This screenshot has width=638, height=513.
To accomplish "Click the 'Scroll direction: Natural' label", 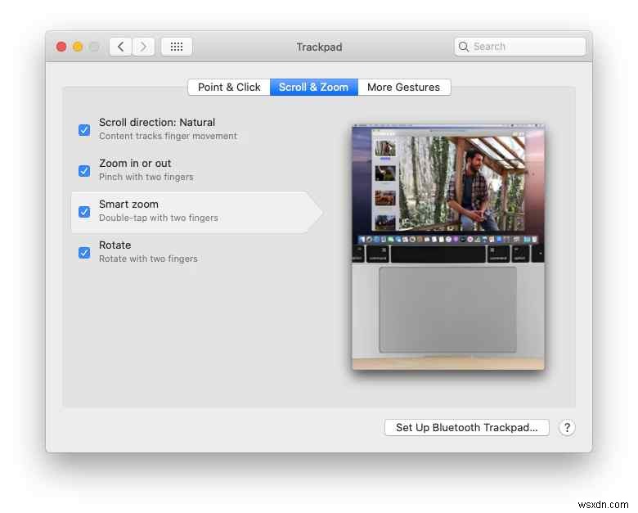I will point(157,122).
